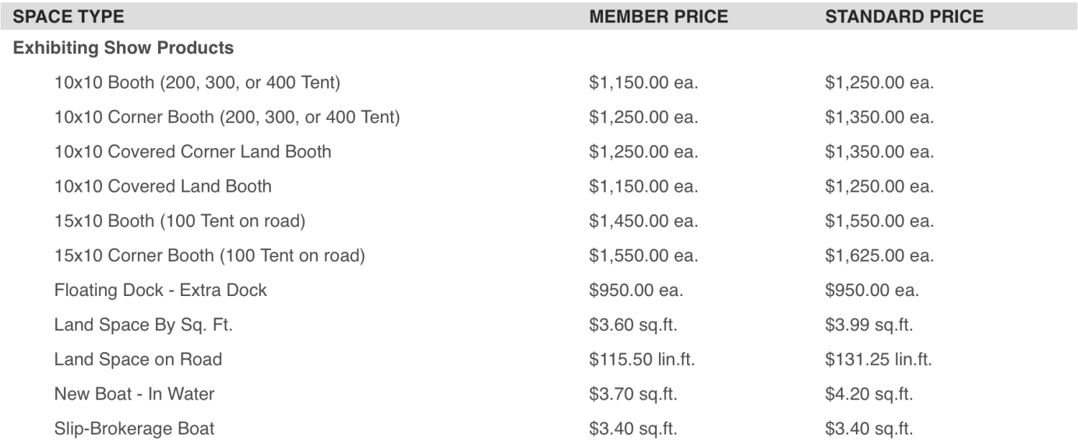Click the $4.20 sq.ft. standard price

coord(869,394)
